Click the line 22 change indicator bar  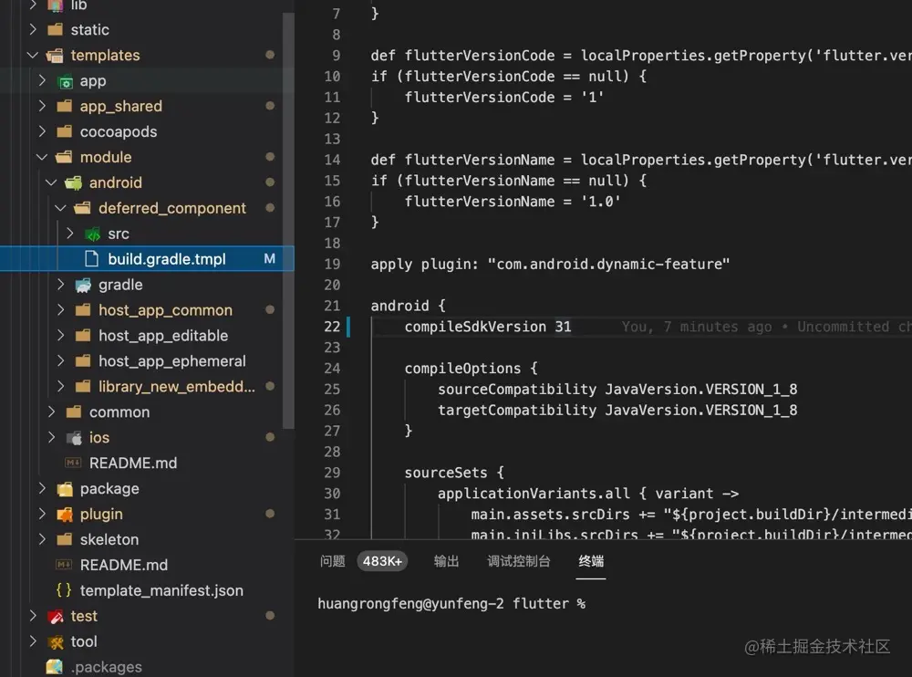point(348,327)
